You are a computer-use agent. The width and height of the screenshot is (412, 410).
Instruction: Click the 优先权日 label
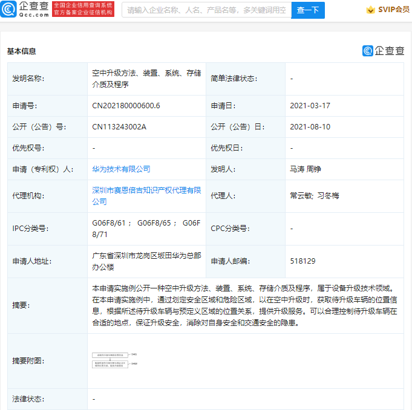click(227, 148)
